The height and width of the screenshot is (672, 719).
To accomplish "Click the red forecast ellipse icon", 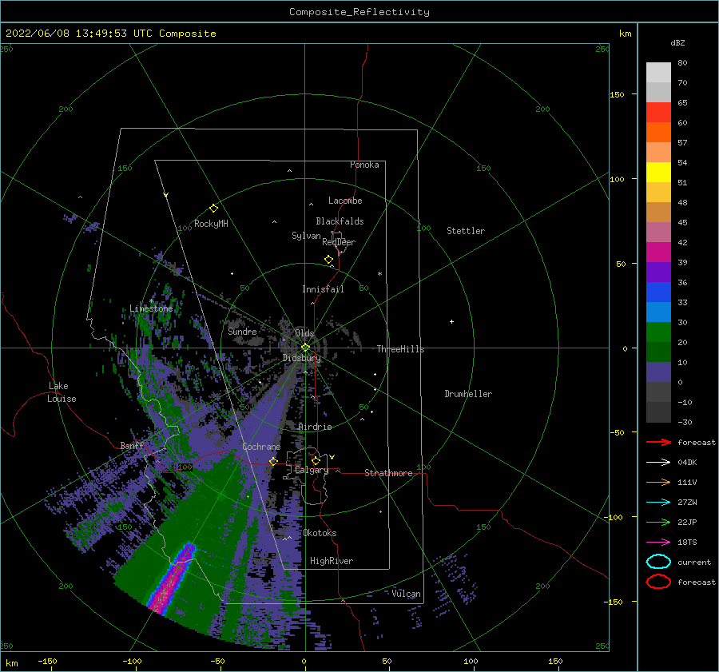I will [x=658, y=582].
